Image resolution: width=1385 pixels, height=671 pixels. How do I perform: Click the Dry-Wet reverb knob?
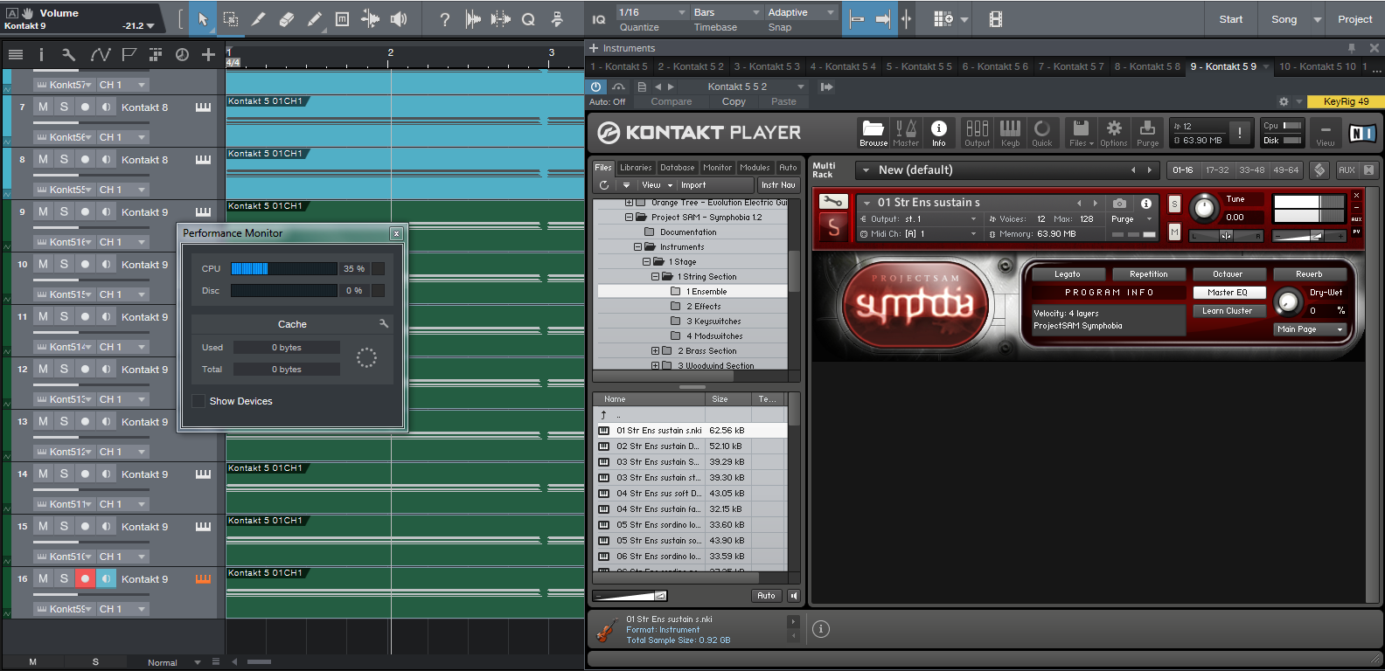[1288, 302]
